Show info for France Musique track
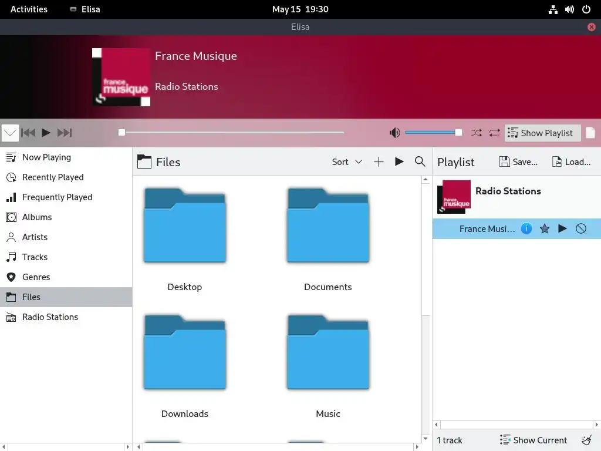601x451 pixels. point(526,229)
